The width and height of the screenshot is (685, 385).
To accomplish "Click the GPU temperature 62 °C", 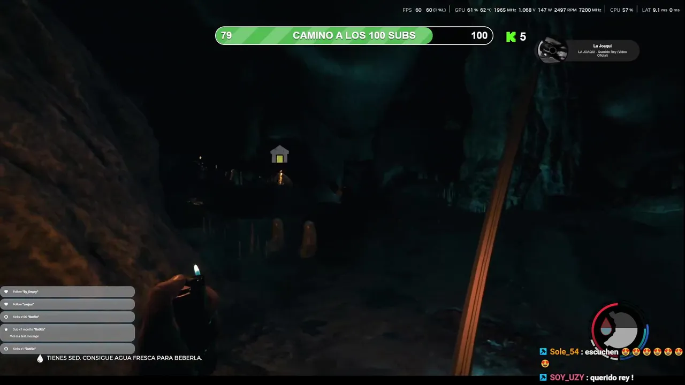I will (485, 10).
